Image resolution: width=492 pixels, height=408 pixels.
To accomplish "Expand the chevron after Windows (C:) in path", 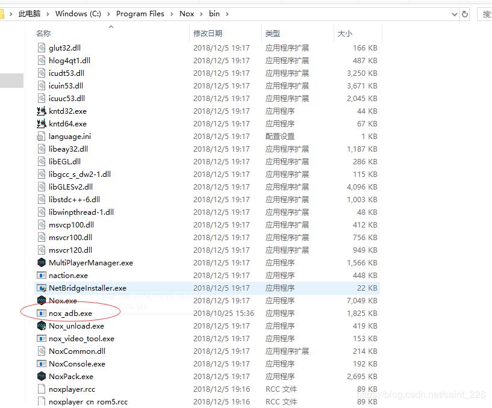I will point(108,14).
